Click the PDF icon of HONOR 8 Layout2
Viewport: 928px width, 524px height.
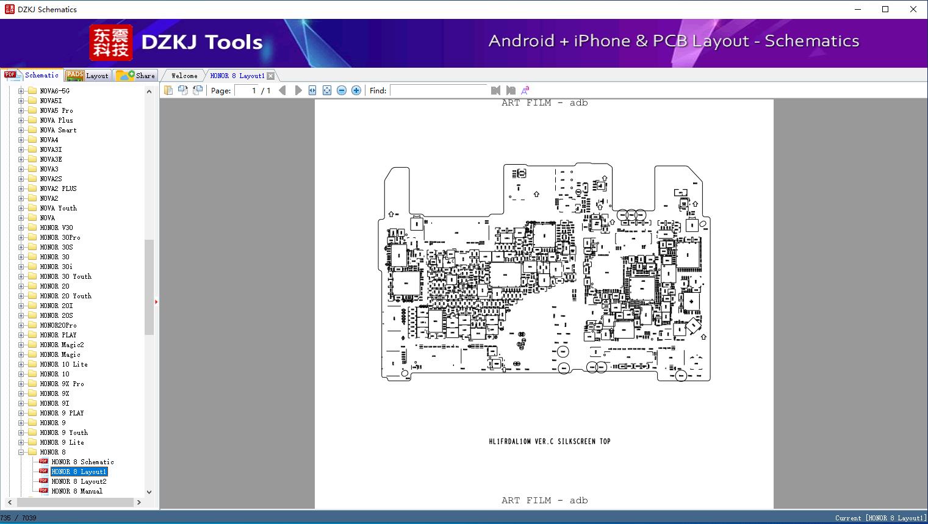click(x=43, y=481)
